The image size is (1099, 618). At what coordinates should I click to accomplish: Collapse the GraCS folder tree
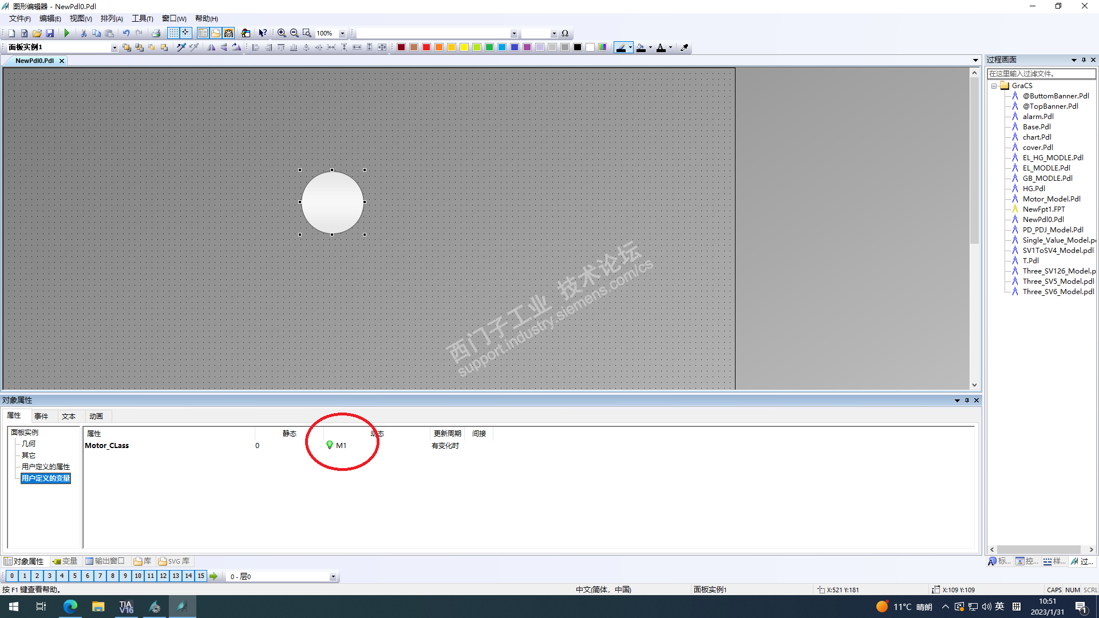[x=994, y=86]
